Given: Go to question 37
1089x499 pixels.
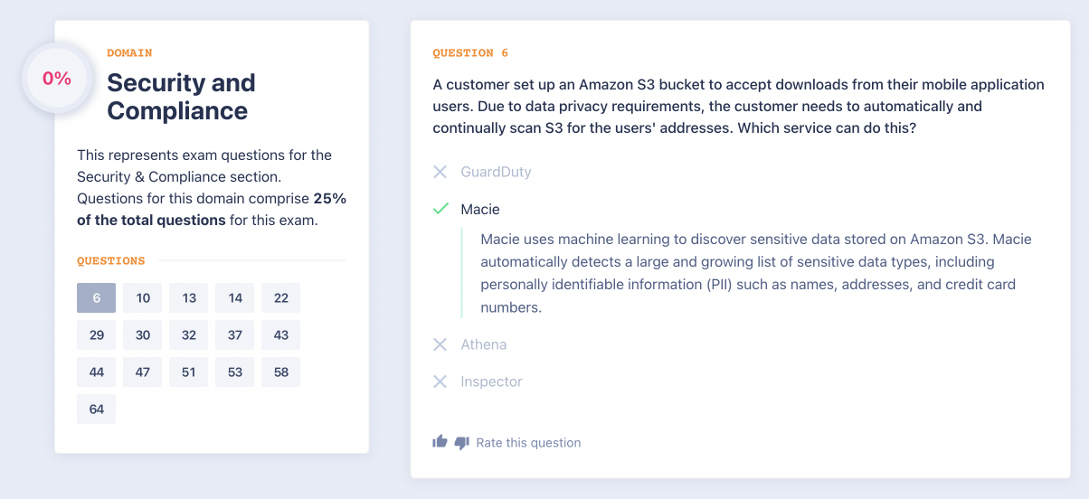Looking at the screenshot, I should [235, 335].
